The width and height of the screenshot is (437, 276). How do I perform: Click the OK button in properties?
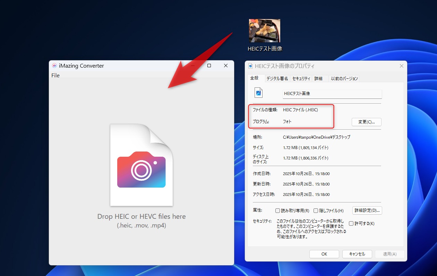tap(324, 254)
